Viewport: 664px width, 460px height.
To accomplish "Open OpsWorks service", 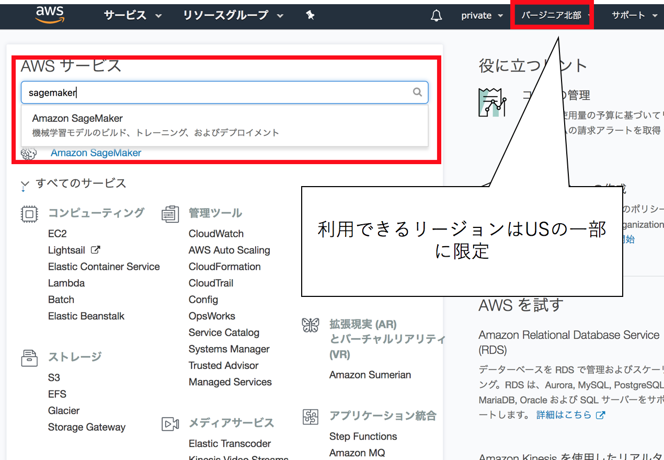I will (x=212, y=316).
